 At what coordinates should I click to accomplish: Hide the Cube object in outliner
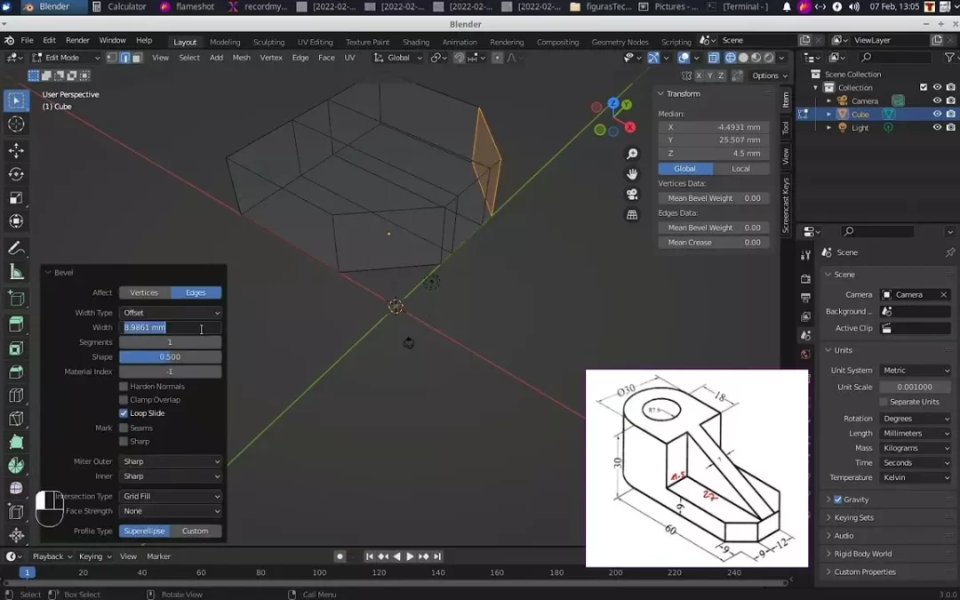click(x=937, y=114)
